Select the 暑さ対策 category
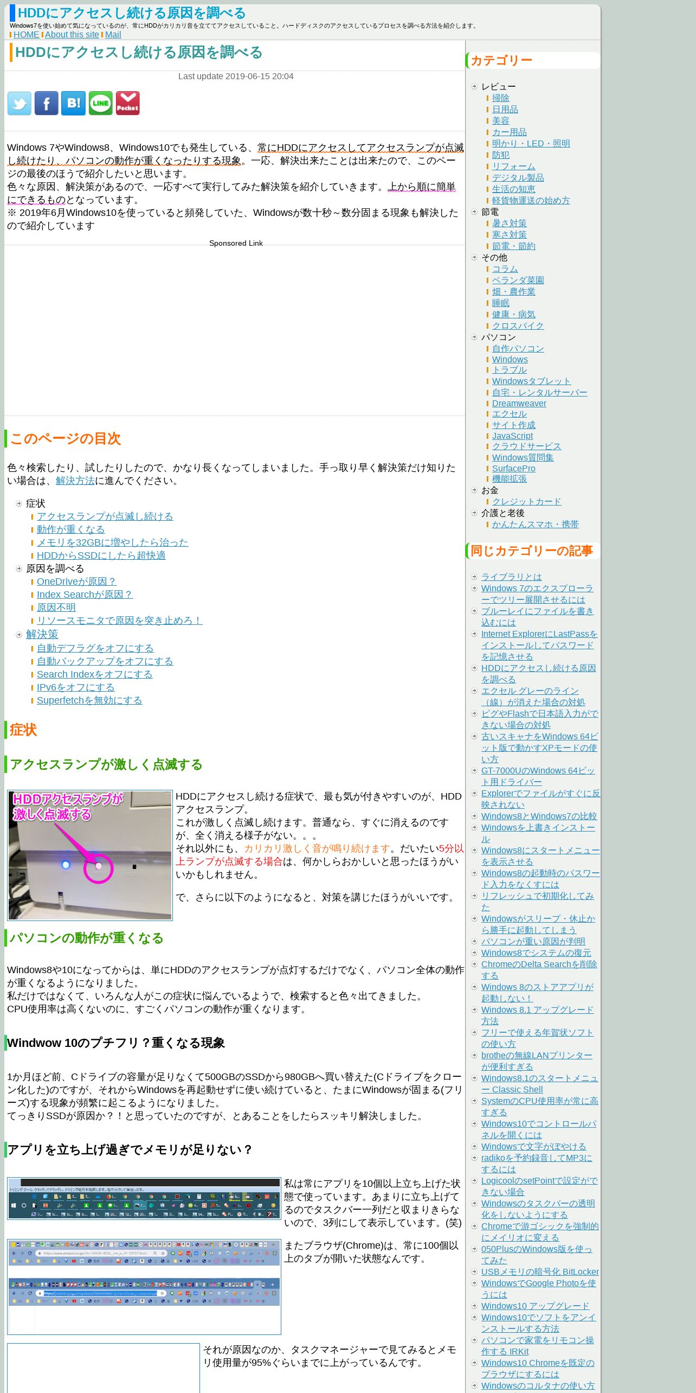This screenshot has width=696, height=1393. (x=510, y=223)
